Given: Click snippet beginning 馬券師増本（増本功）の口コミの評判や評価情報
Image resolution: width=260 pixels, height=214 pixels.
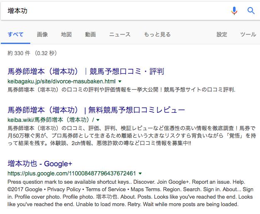Looking at the screenshot, I should coord(121,90).
